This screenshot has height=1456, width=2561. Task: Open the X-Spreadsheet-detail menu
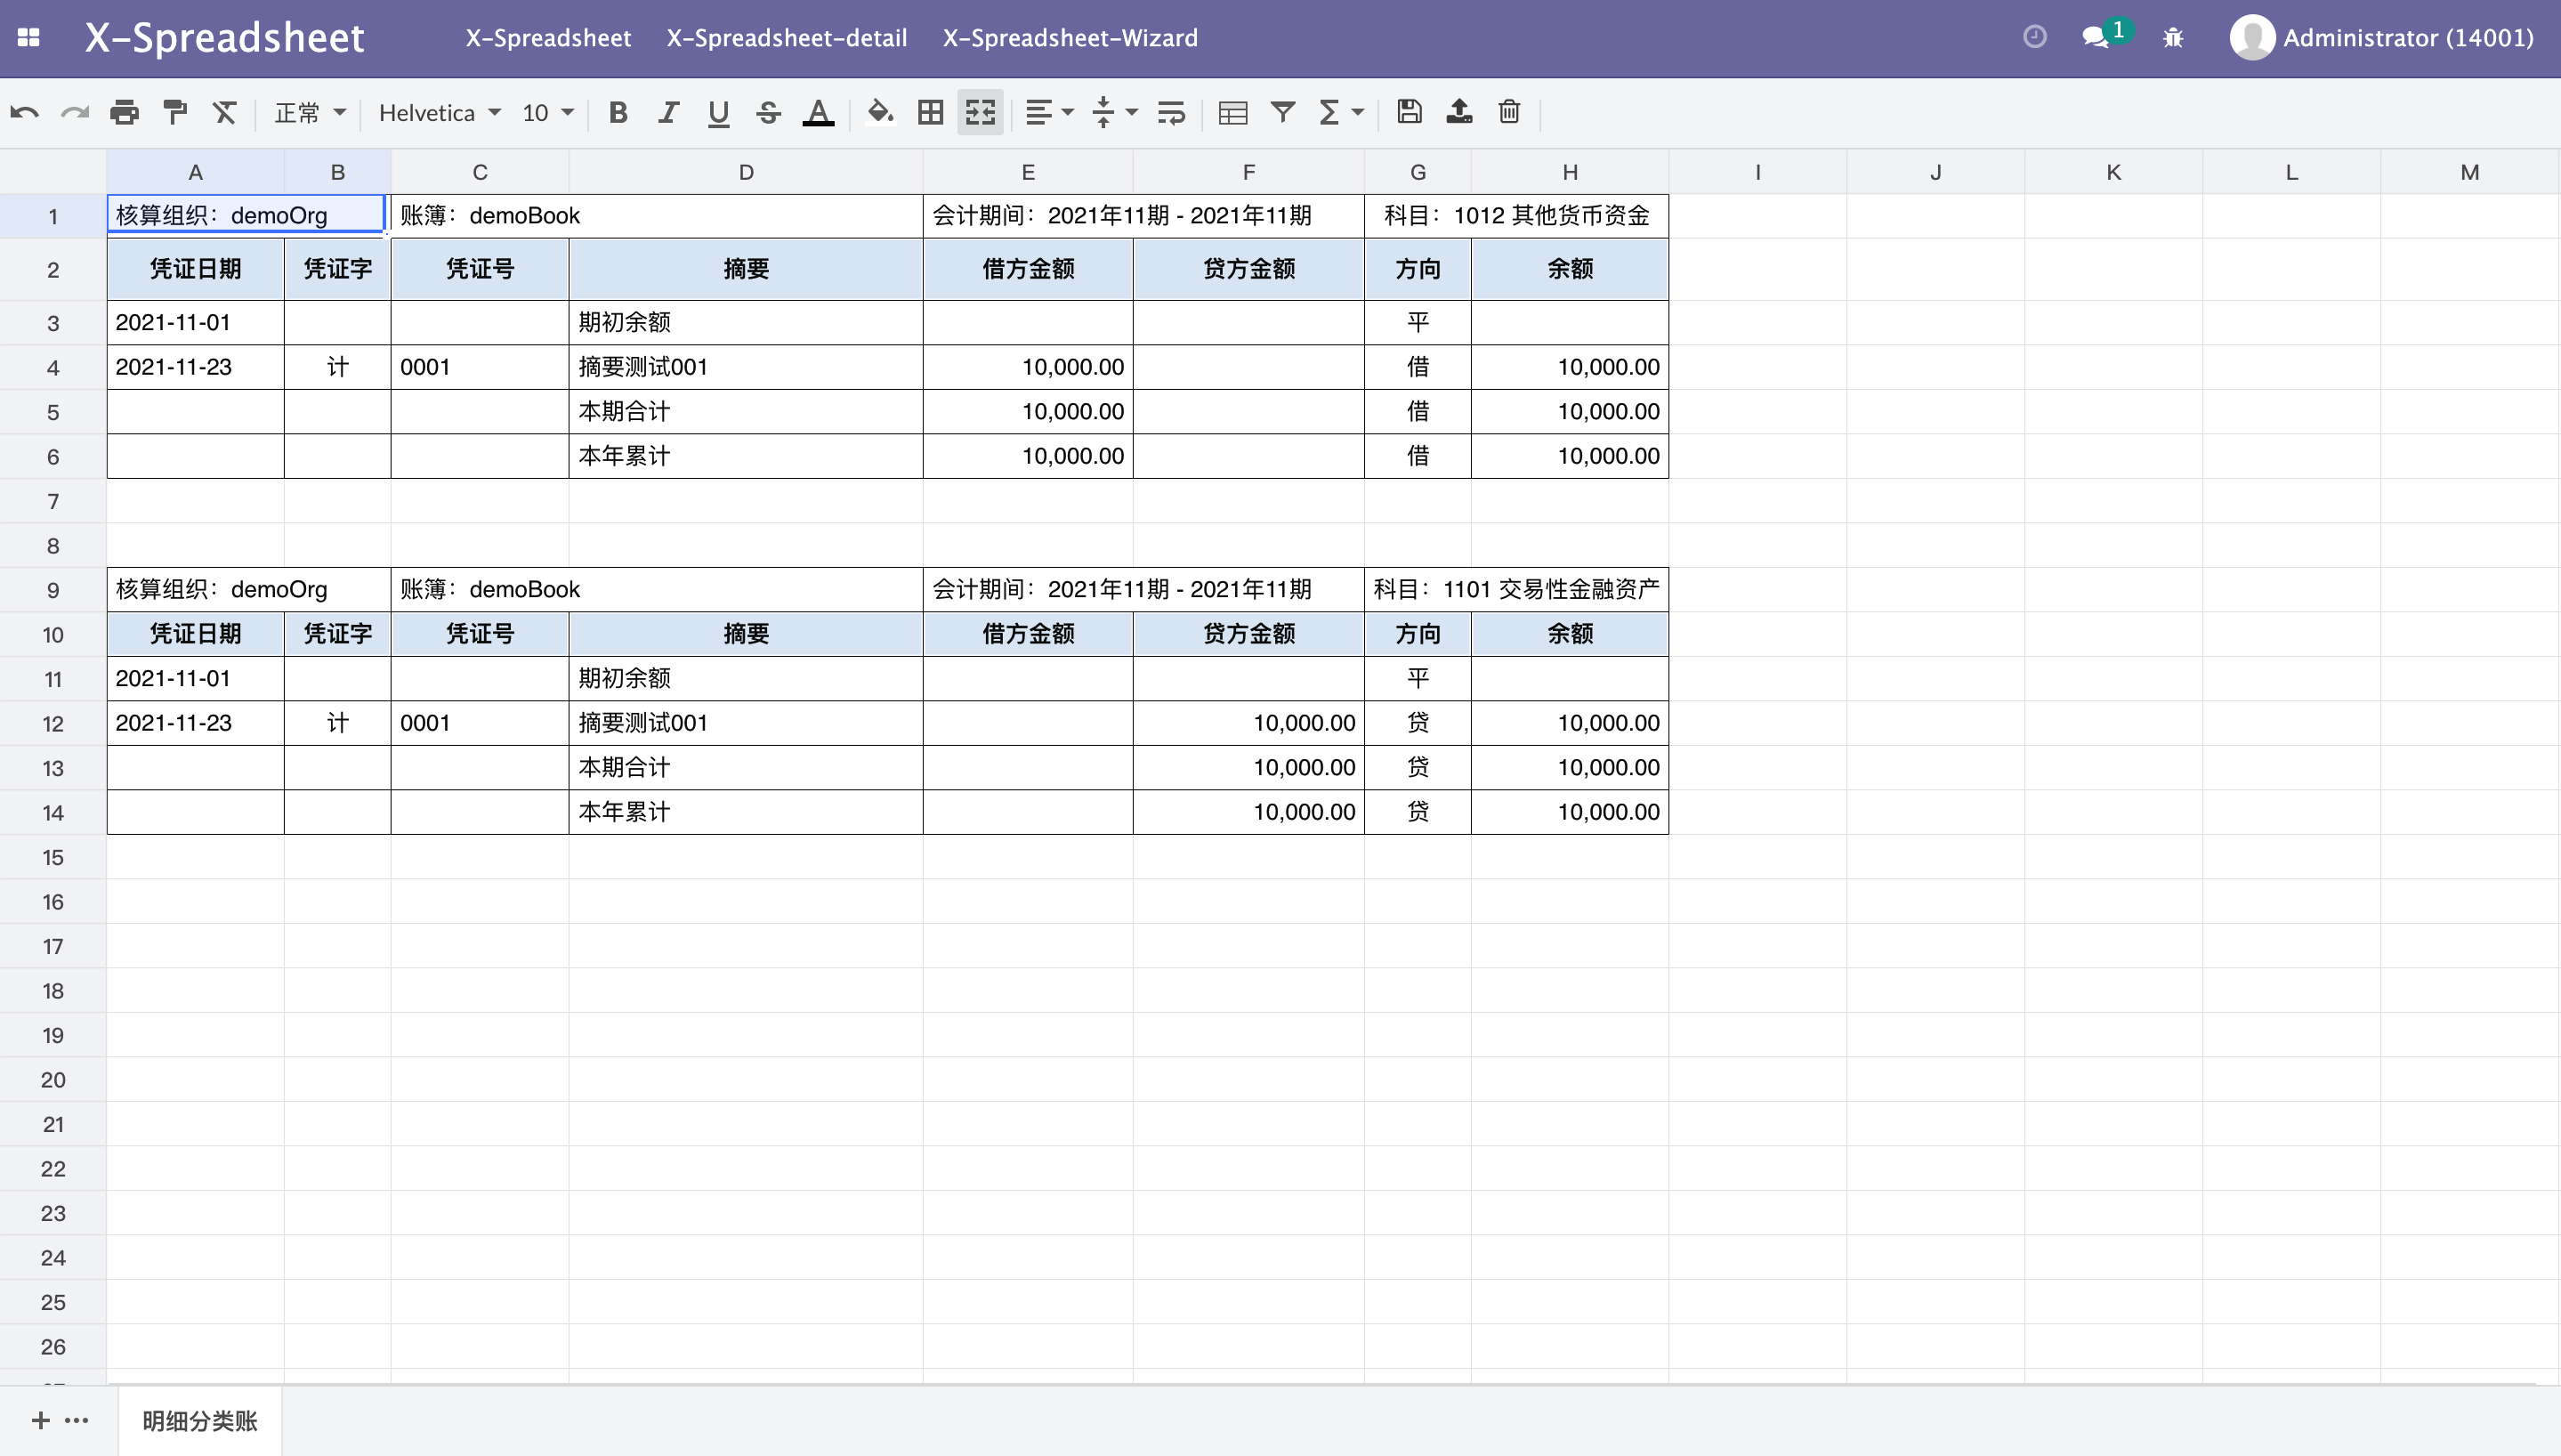pyautogui.click(x=787, y=38)
